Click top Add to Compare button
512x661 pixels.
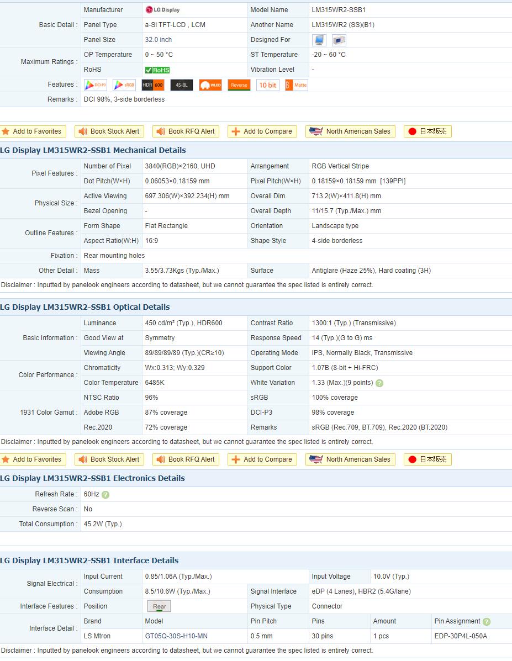262,131
